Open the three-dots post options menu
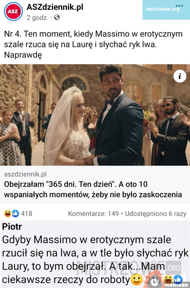The height and width of the screenshot is (288, 190). [x=179, y=6]
